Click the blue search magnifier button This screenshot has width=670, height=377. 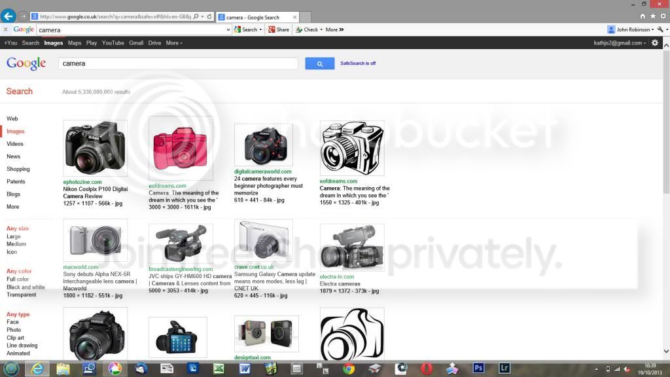click(319, 63)
